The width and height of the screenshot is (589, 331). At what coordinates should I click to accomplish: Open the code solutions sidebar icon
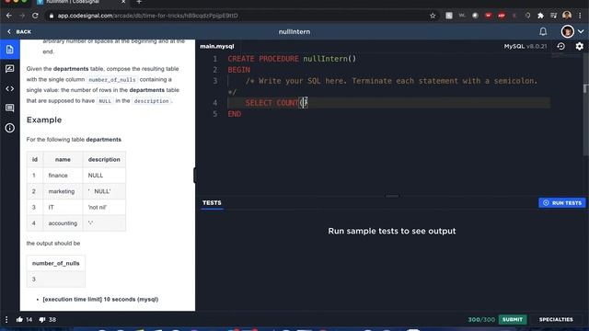point(10,88)
